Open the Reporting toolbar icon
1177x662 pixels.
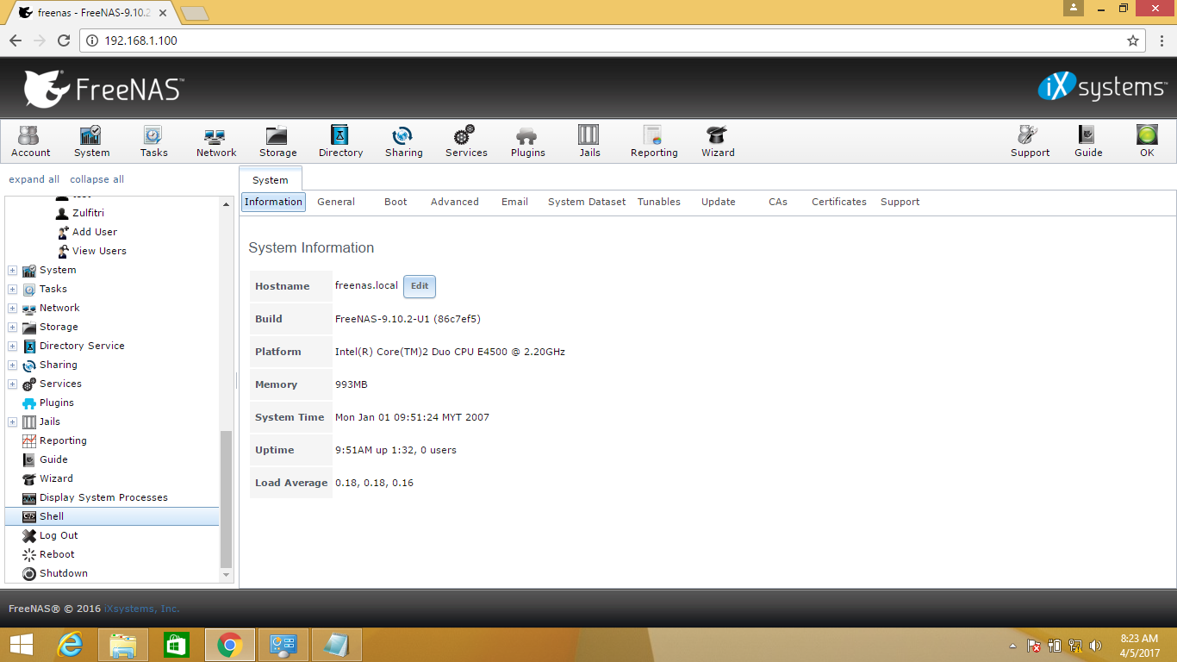coord(654,141)
